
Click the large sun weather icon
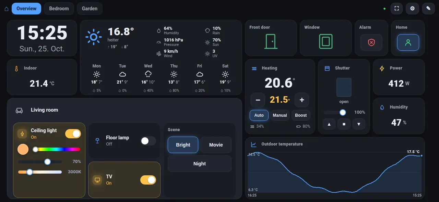(x=94, y=37)
